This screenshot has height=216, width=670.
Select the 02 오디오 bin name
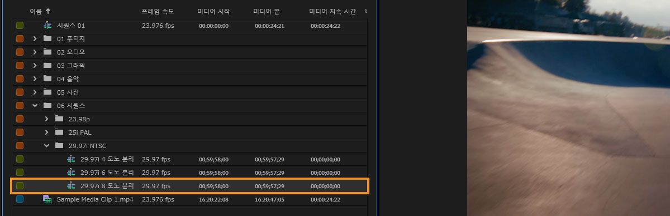[71, 52]
